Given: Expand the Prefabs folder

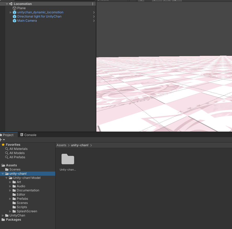Looking at the screenshot, I should pos(10,199).
